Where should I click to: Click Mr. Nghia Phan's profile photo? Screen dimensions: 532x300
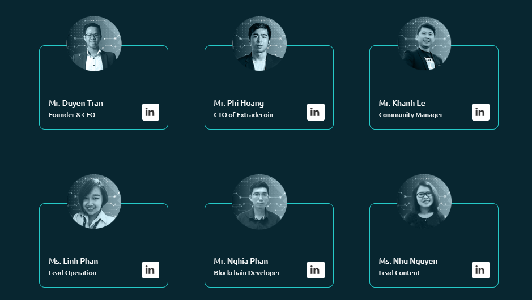point(259,202)
